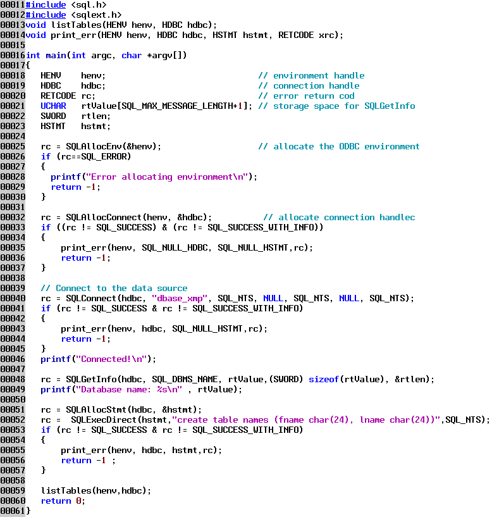Viewport: 492px width, 517px height.
Task: Click 'SQL_SUCCESS_WITH_INFO))' on line 00033
Action: [266, 228]
